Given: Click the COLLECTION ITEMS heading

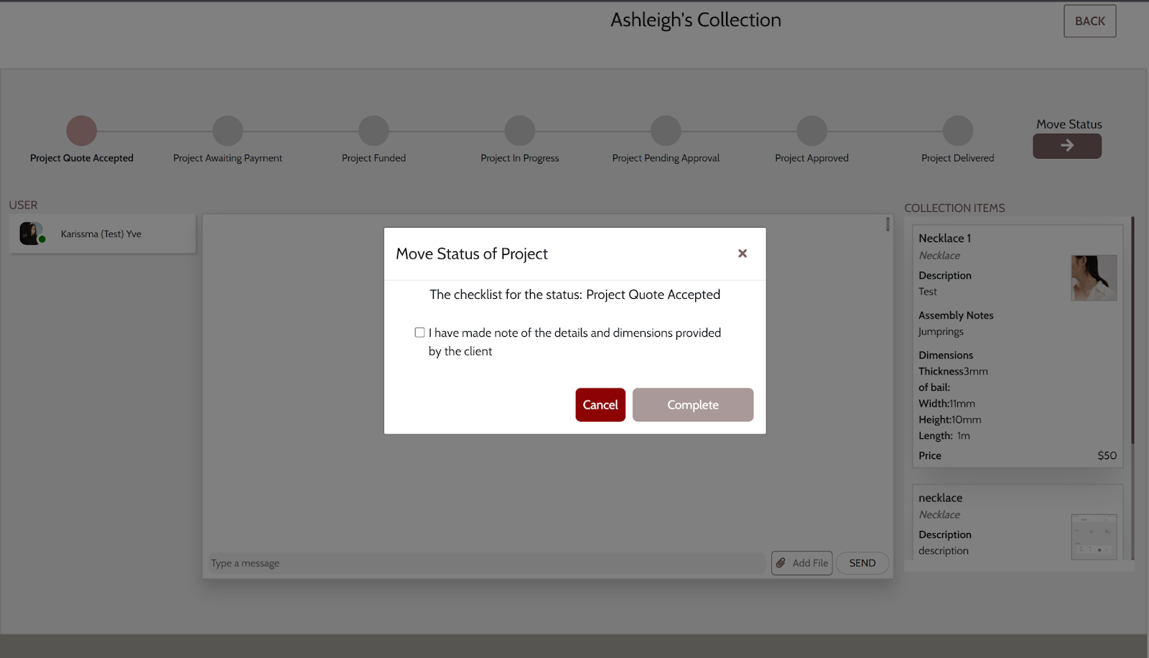Looking at the screenshot, I should 954,208.
